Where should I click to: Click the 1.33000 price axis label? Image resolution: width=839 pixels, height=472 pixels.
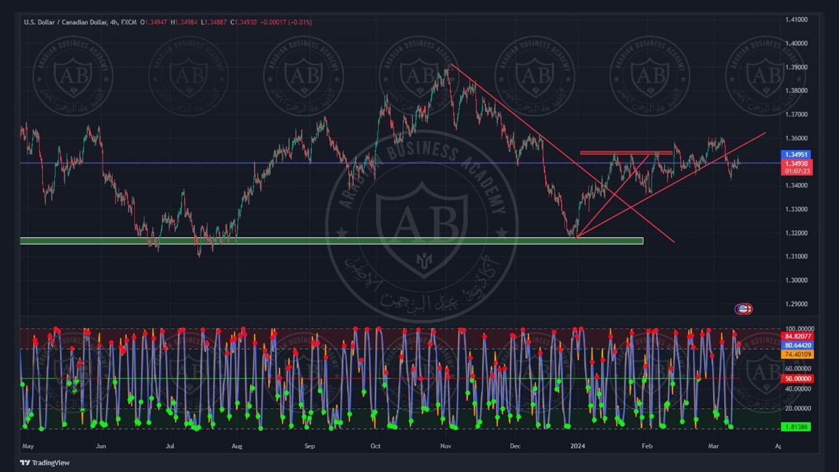pyautogui.click(x=796, y=209)
